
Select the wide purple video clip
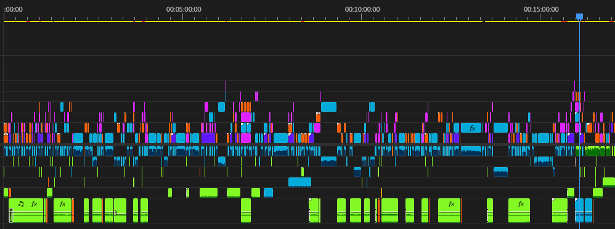tap(208, 138)
